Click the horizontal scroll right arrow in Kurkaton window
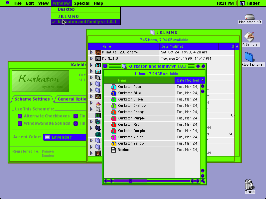This screenshot has height=199, width=266. pos(198,181)
